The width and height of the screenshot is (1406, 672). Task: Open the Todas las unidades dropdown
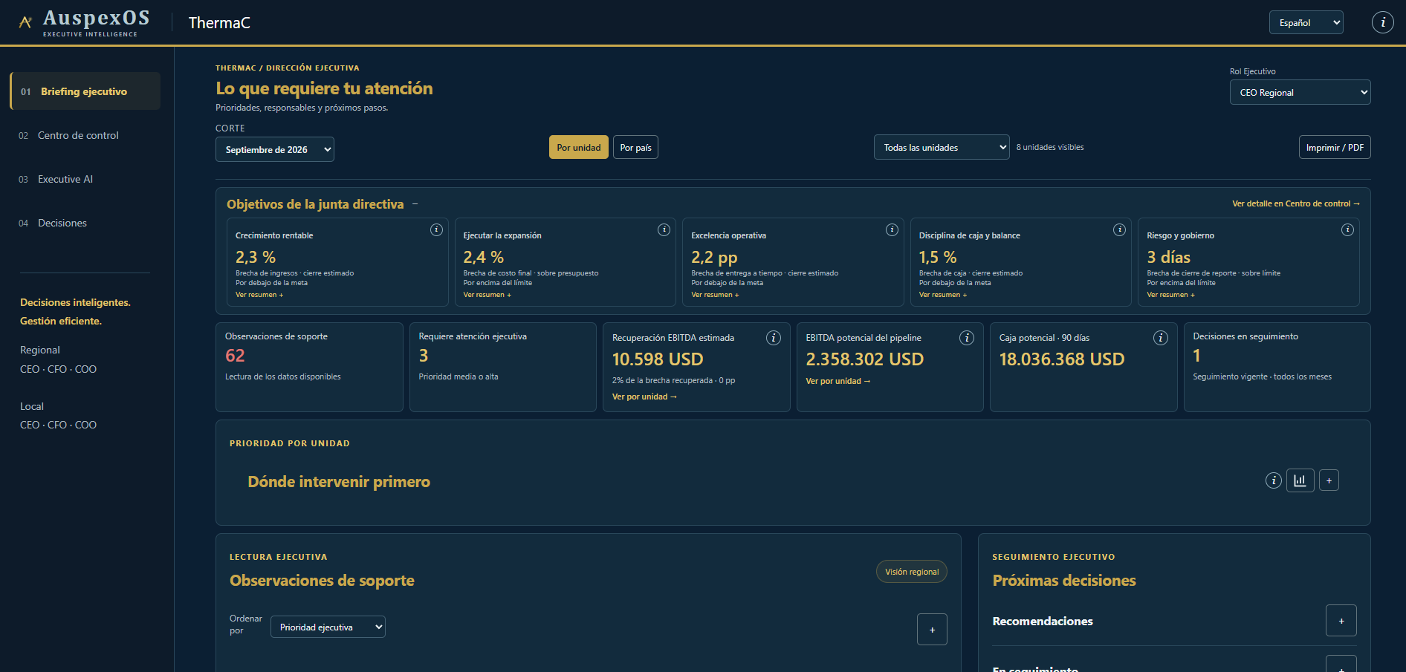pyautogui.click(x=942, y=147)
